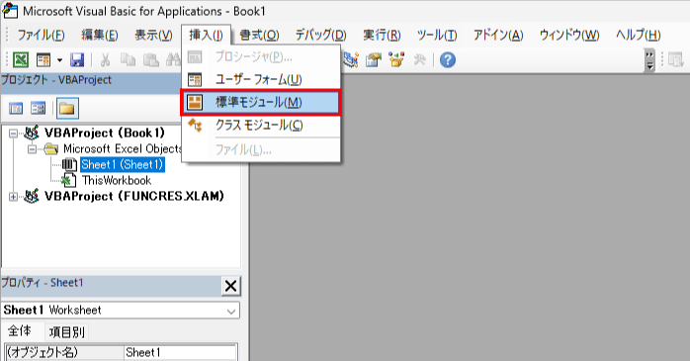
Task: Click the Copy icon in toolbar
Action: click(x=129, y=59)
